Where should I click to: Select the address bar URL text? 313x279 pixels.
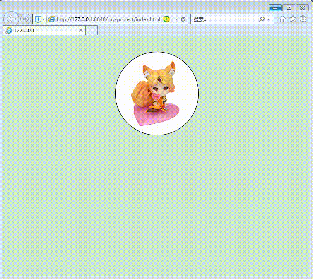point(108,19)
